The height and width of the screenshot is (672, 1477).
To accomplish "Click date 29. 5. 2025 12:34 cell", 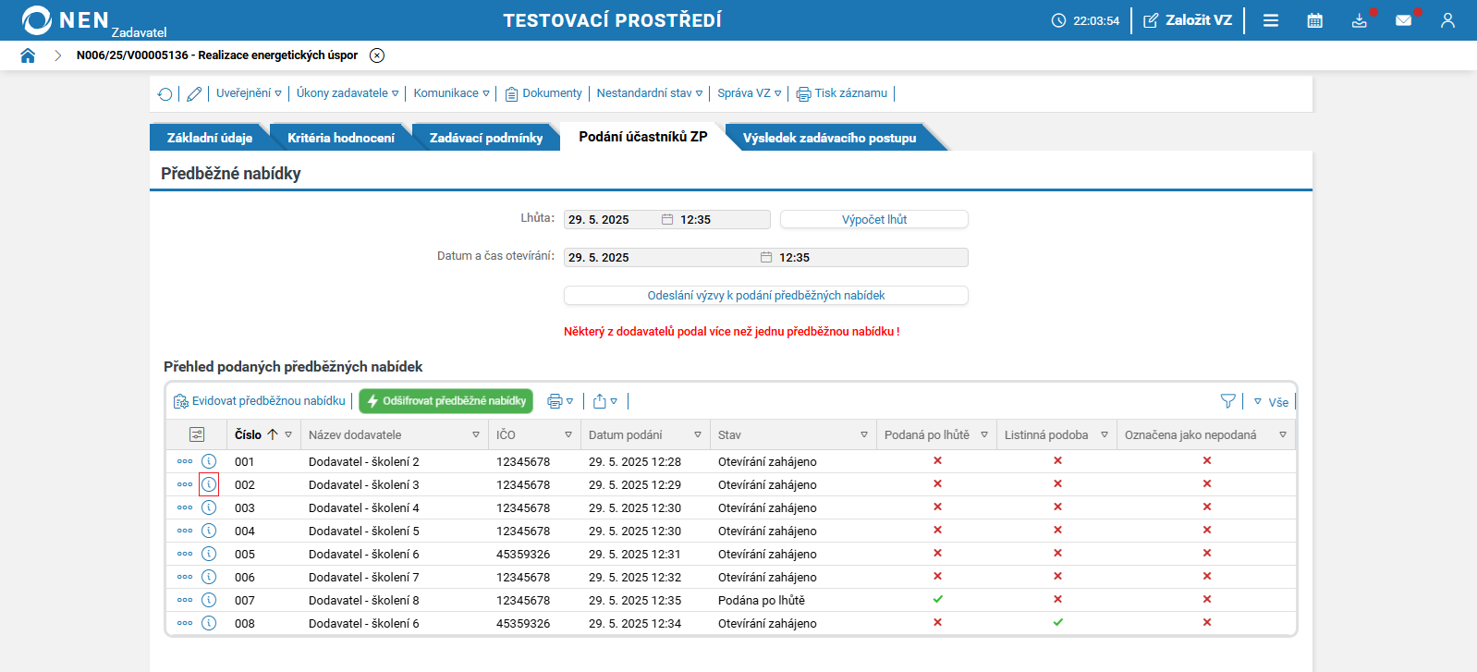I will coord(635,624).
